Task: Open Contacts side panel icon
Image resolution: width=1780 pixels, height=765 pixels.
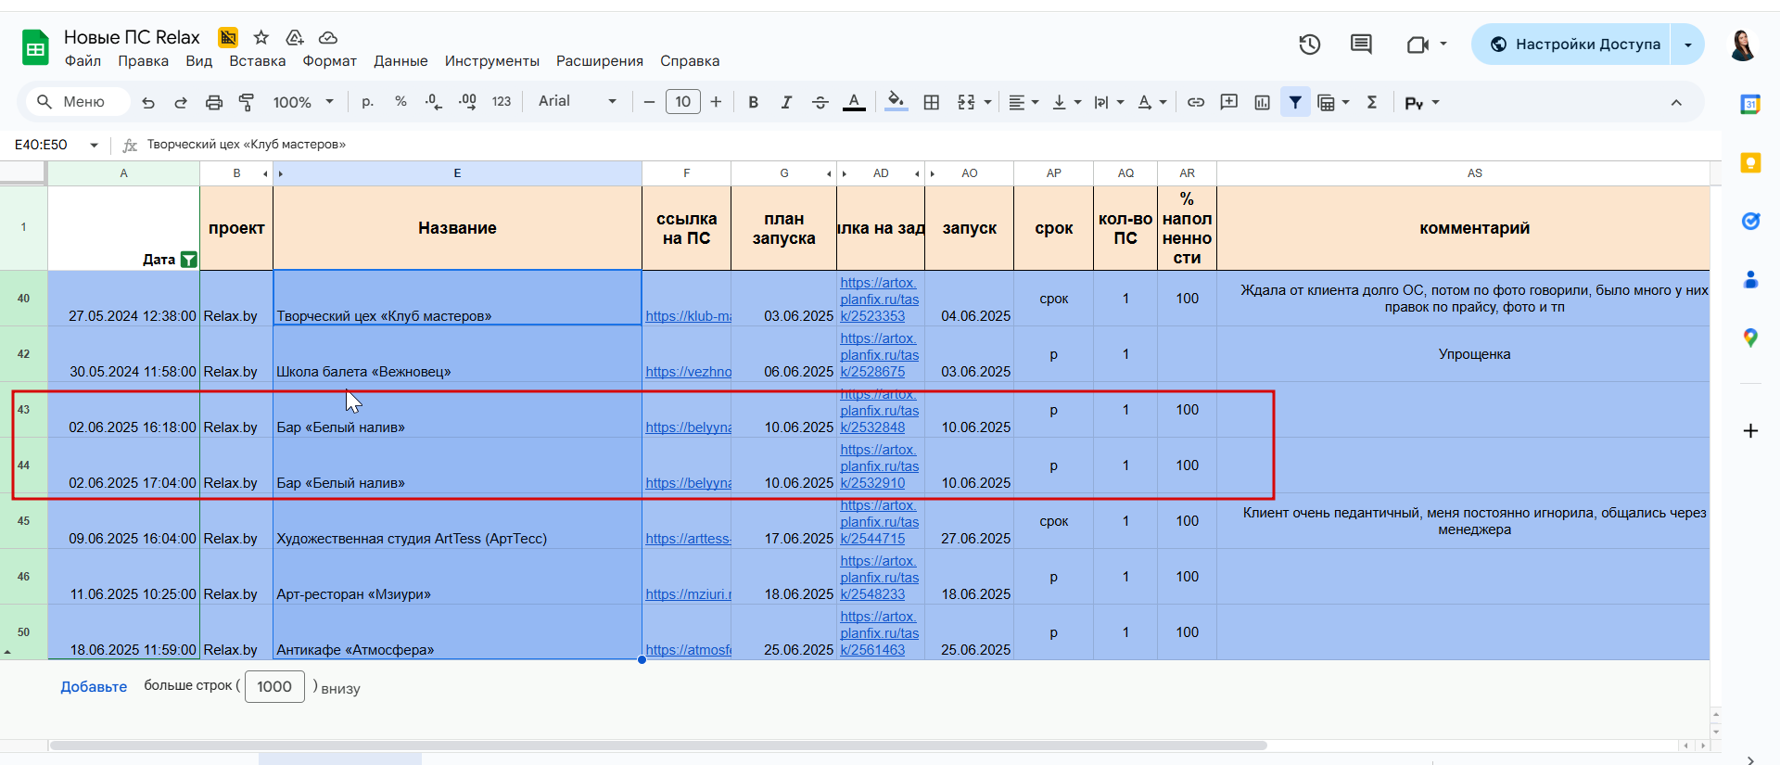Action: 1750,279
